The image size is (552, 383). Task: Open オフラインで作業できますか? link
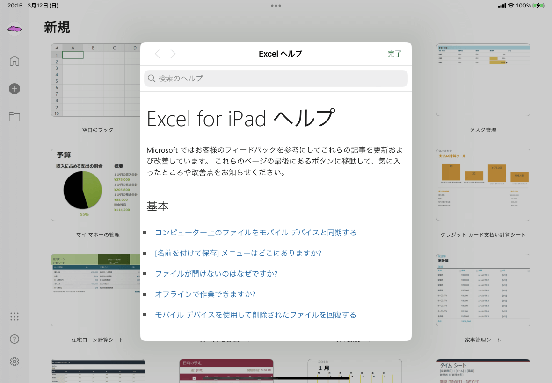[205, 294]
